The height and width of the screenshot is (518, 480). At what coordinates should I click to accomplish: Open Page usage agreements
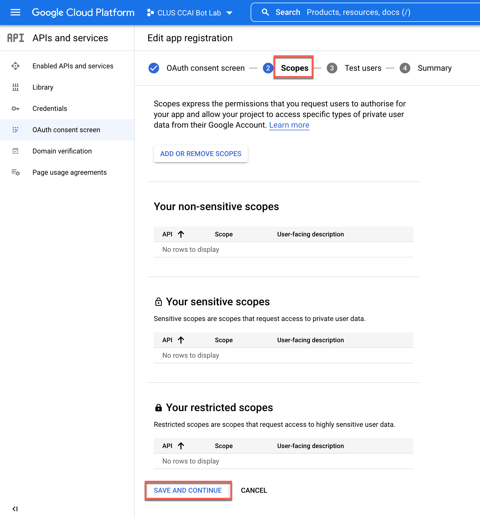tap(69, 172)
